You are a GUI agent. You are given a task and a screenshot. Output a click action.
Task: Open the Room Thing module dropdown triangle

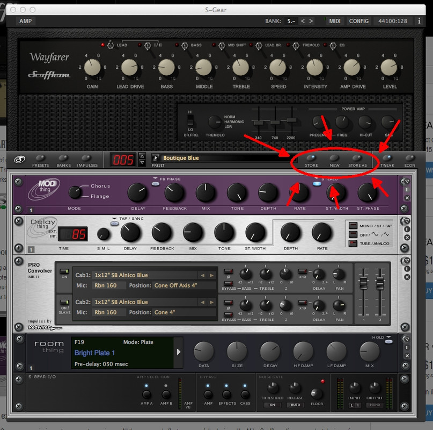407,339
